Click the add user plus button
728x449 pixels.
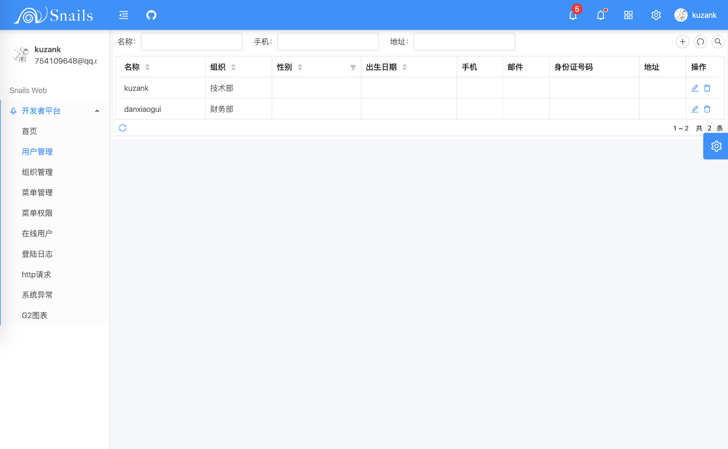pos(683,42)
